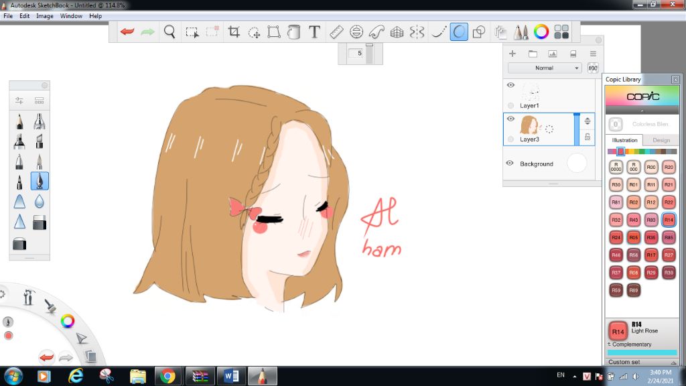Add a layer group folder
This screenshot has height=386, width=686.
click(x=533, y=54)
